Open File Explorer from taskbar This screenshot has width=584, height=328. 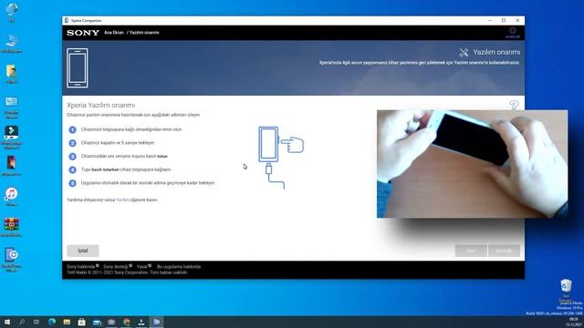pyautogui.click(x=67, y=322)
